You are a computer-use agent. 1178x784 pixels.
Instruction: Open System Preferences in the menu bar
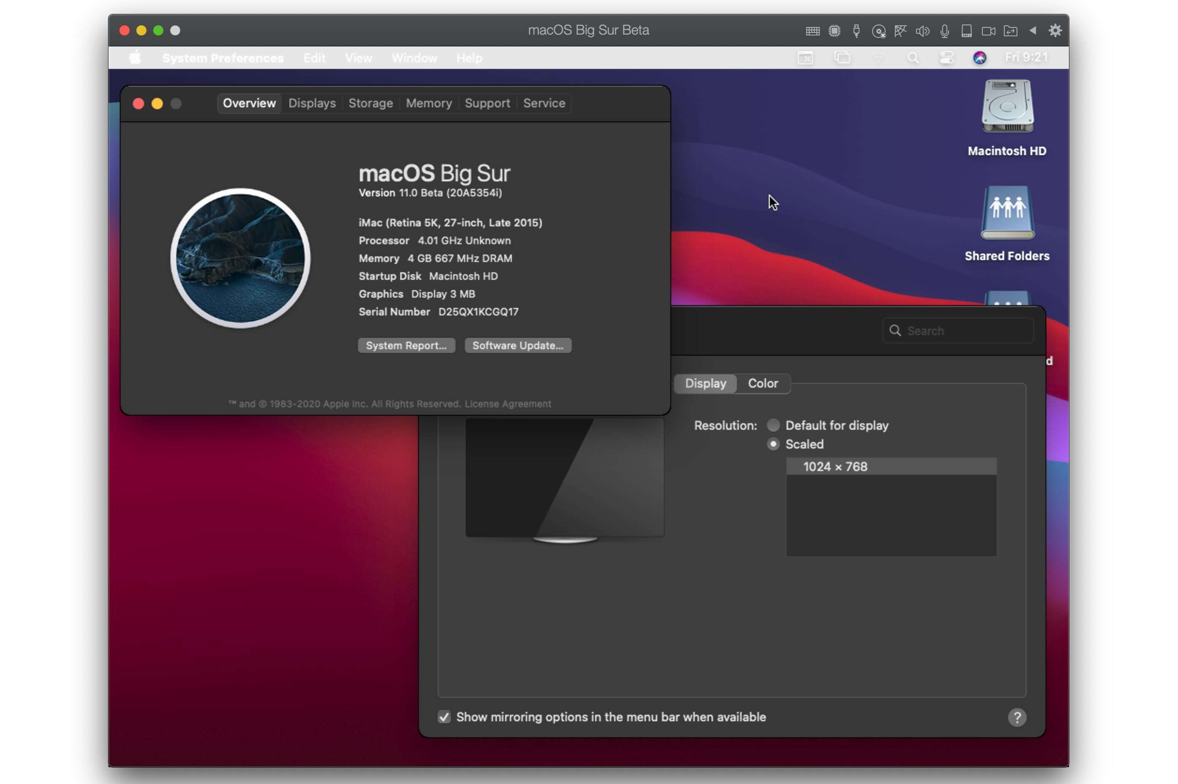click(x=223, y=58)
